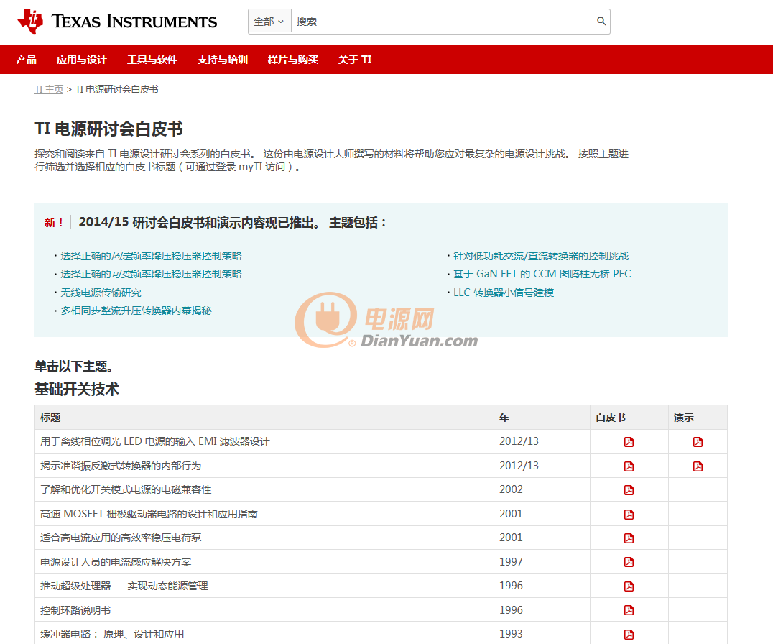Click the 基础开关技术 section heading
773x644 pixels.
coord(77,389)
